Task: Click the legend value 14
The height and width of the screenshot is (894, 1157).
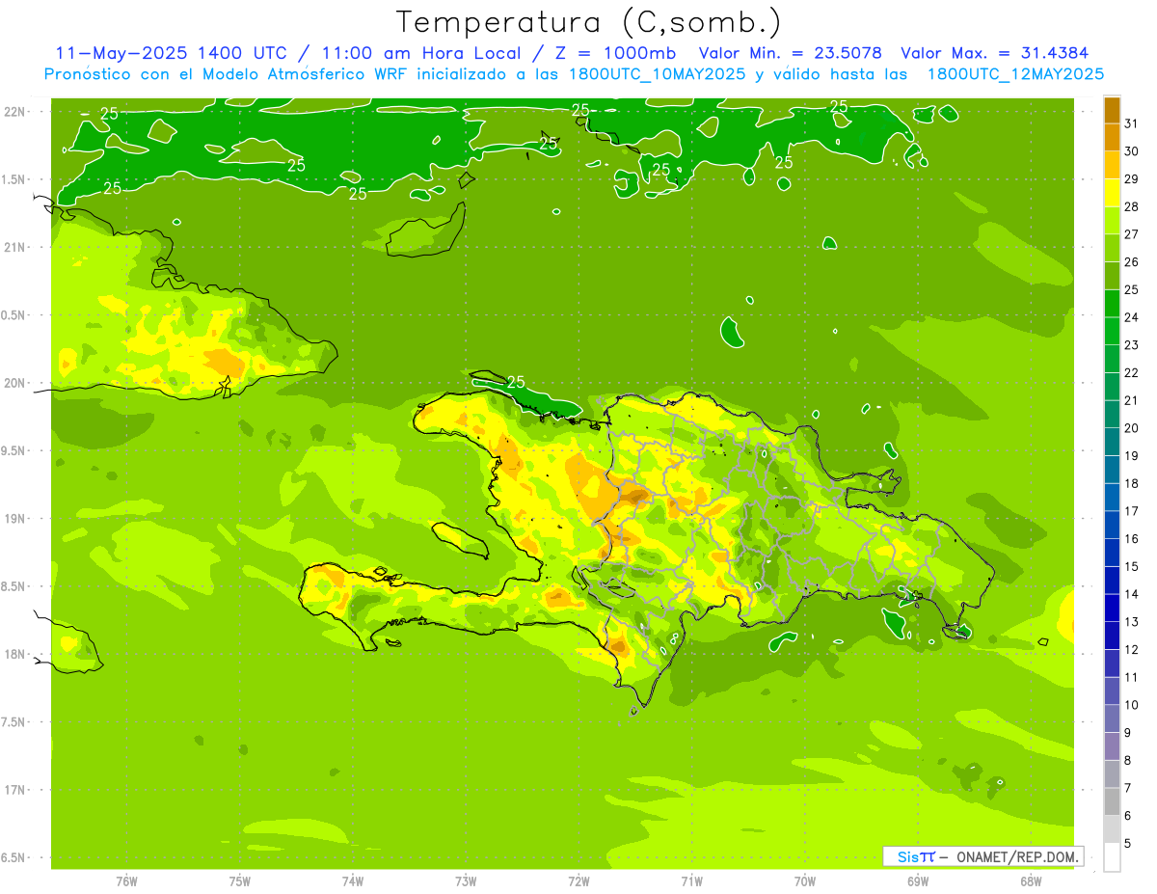Action: (x=1131, y=594)
